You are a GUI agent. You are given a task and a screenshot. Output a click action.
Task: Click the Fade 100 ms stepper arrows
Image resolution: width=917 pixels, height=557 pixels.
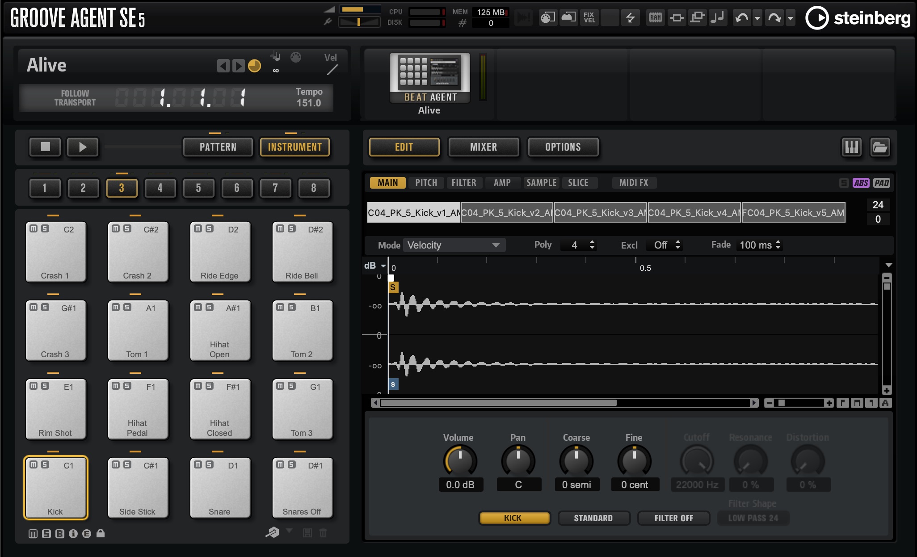click(778, 245)
